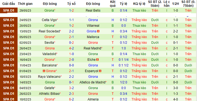Open Real Betis team link
The image size is (197, 101).
tap(93, 11)
